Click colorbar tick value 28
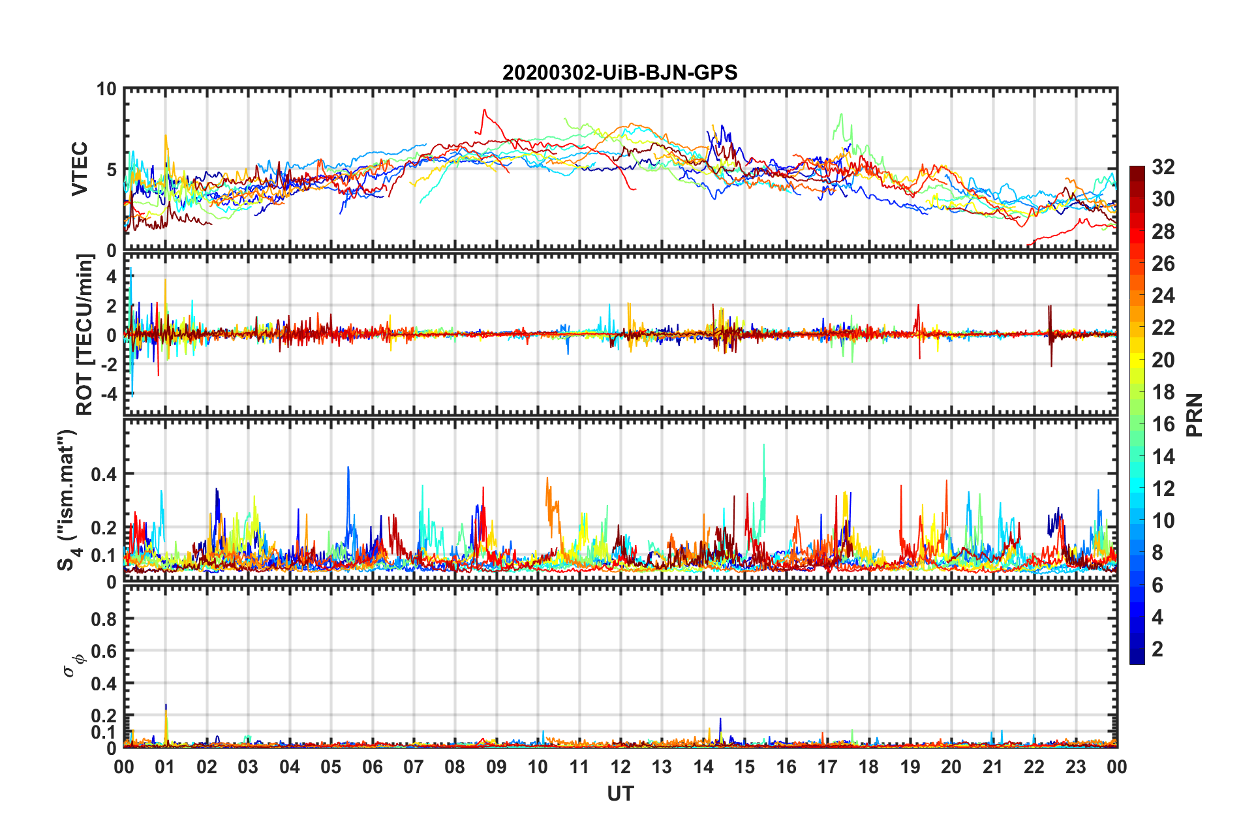The width and height of the screenshot is (1241, 830). 1163,232
